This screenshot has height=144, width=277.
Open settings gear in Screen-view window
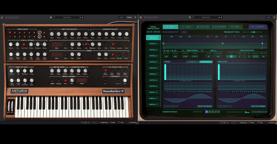click(x=274, y=18)
